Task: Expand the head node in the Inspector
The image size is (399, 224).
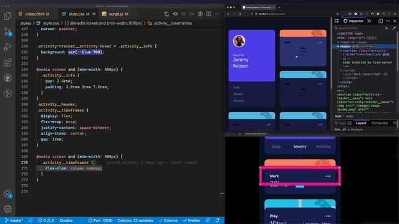Action: [338, 42]
